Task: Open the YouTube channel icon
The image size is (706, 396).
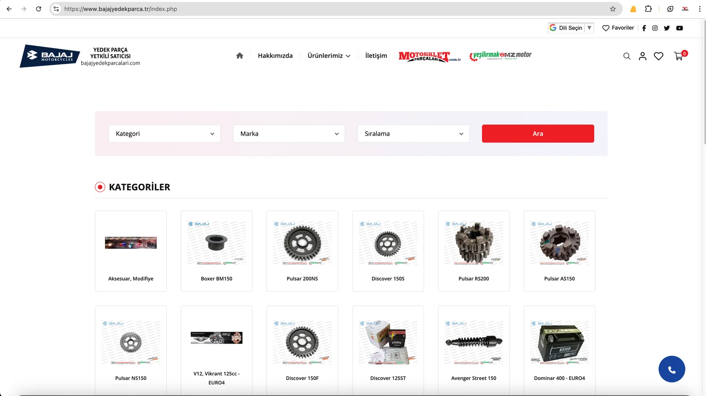Action: tap(680, 28)
